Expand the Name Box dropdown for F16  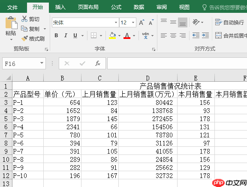point(42,63)
